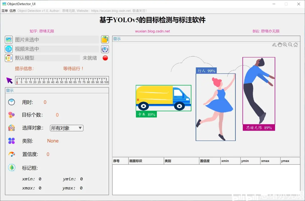Viewport: 305px width, 201px height.
Task: Click the gear icon by 选择对象
Action: (x=12, y=128)
